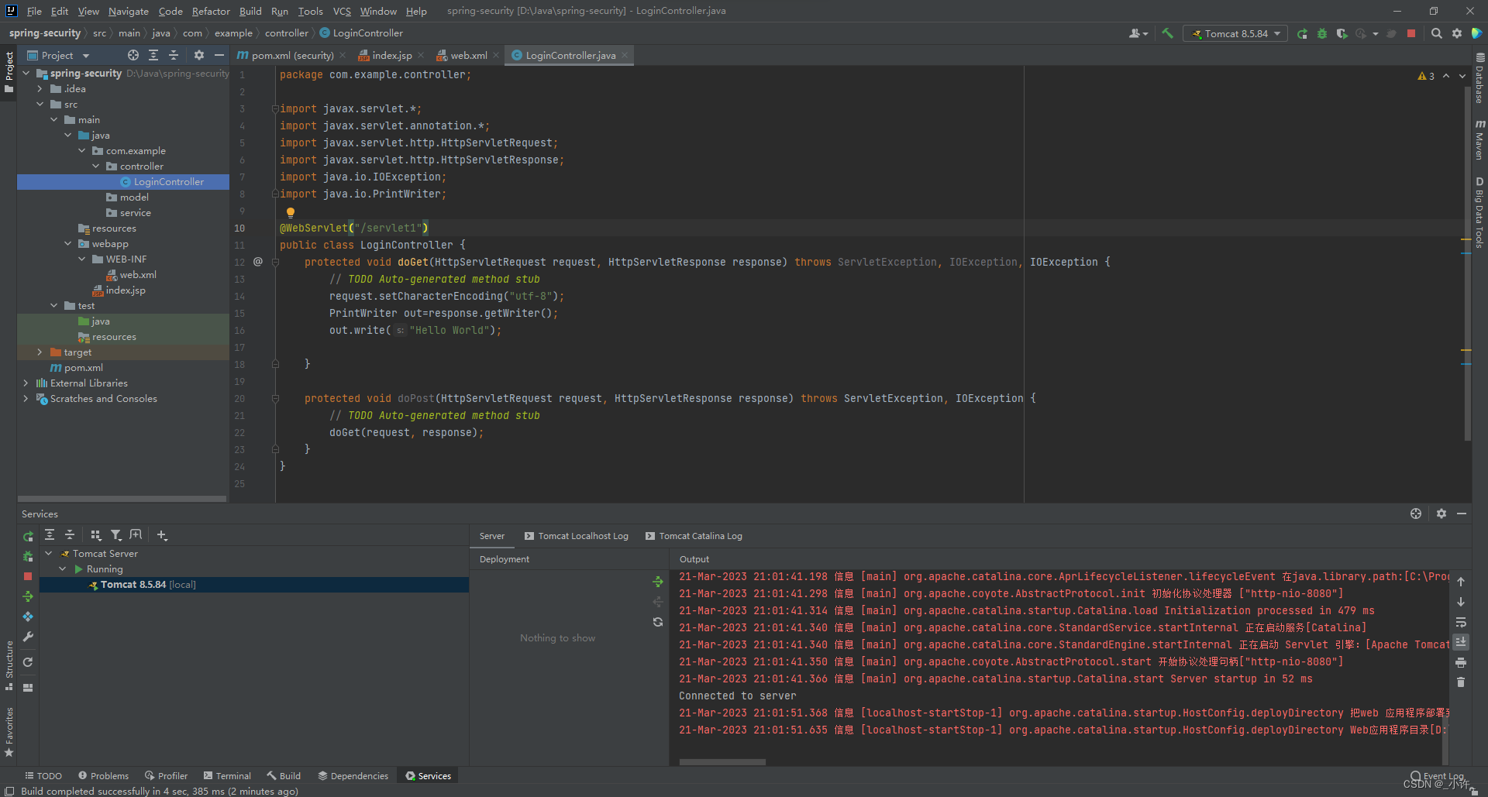Click the Deployment panel refresh icon
The image size is (1488, 797).
[658, 622]
